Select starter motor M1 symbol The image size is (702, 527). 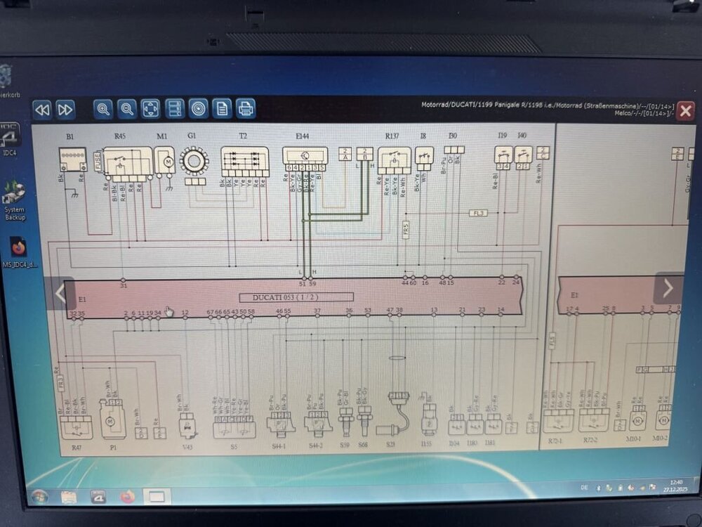click(164, 161)
